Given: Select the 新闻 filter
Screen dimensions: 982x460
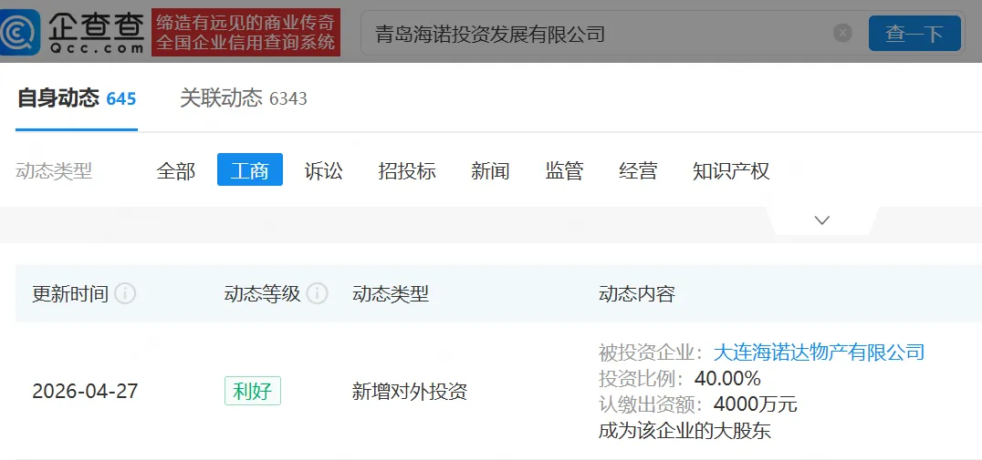Looking at the screenshot, I should pos(490,170).
